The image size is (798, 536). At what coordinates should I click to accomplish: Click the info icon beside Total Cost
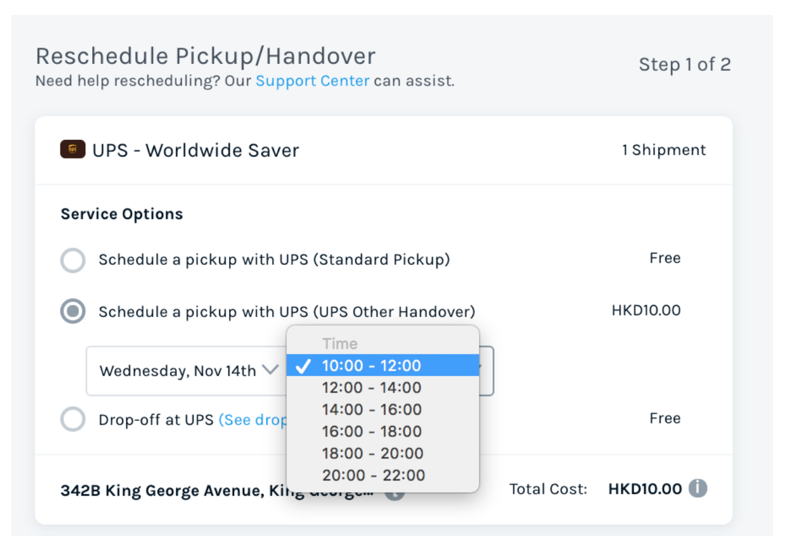[698, 489]
